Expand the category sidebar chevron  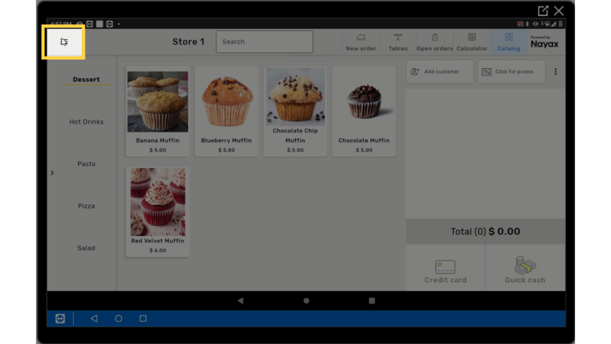[x=52, y=173]
